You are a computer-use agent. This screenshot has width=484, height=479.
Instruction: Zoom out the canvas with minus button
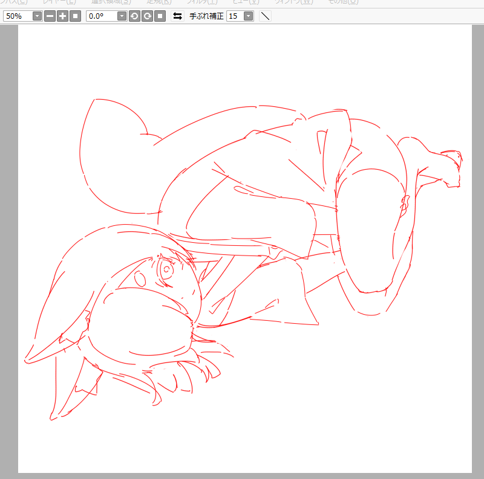[50, 16]
